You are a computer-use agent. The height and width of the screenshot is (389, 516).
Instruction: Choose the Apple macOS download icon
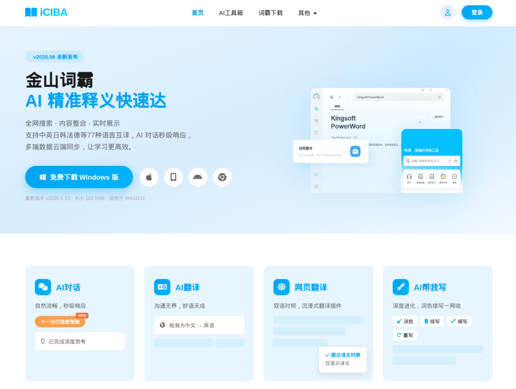tap(149, 177)
